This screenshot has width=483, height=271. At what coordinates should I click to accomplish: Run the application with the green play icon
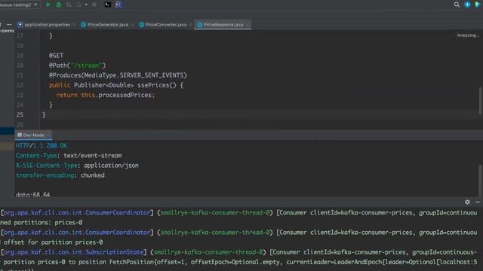pos(48,5)
